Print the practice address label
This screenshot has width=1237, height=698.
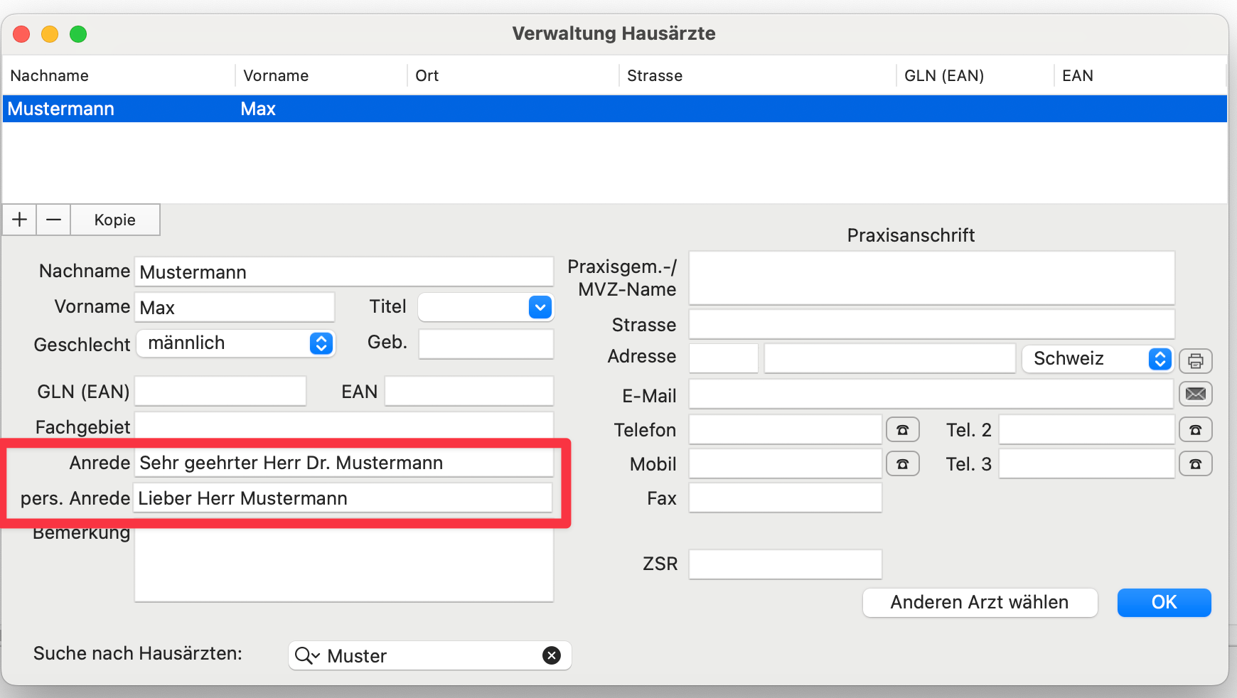[1196, 360]
